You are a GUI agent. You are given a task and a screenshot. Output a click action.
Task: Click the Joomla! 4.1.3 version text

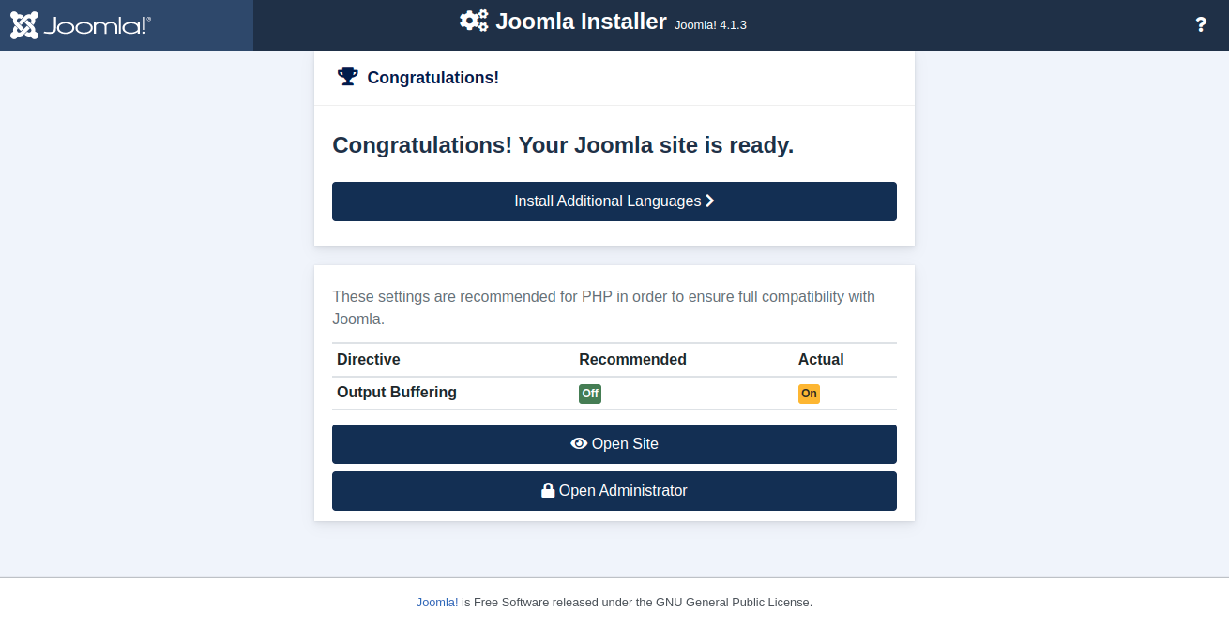710,25
